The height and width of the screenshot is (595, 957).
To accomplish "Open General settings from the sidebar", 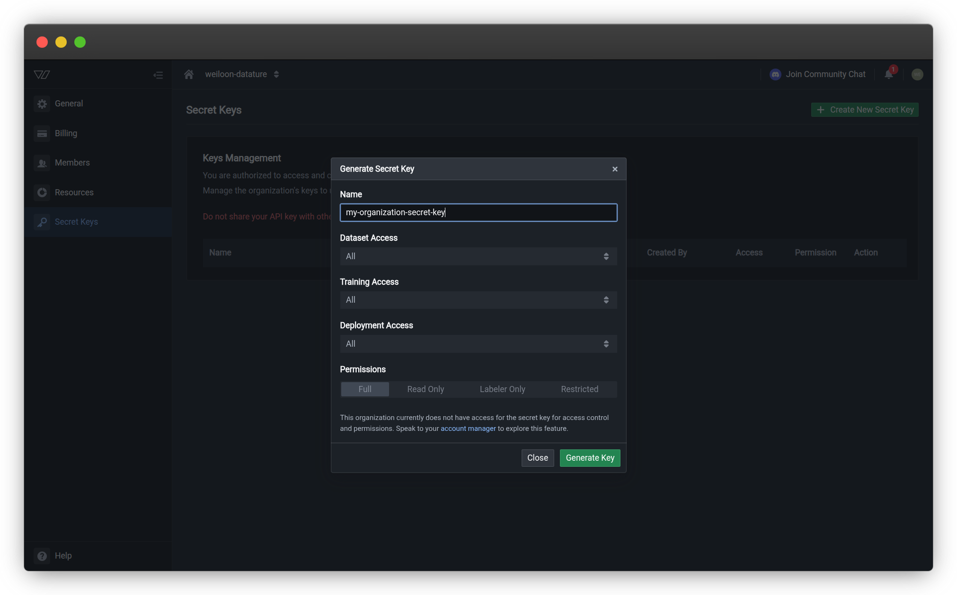I will coord(69,104).
